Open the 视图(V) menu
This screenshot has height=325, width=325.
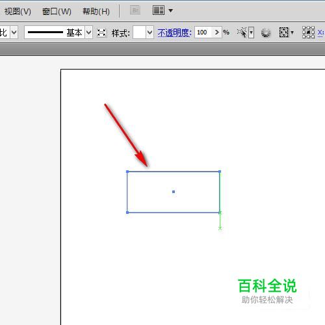18,11
